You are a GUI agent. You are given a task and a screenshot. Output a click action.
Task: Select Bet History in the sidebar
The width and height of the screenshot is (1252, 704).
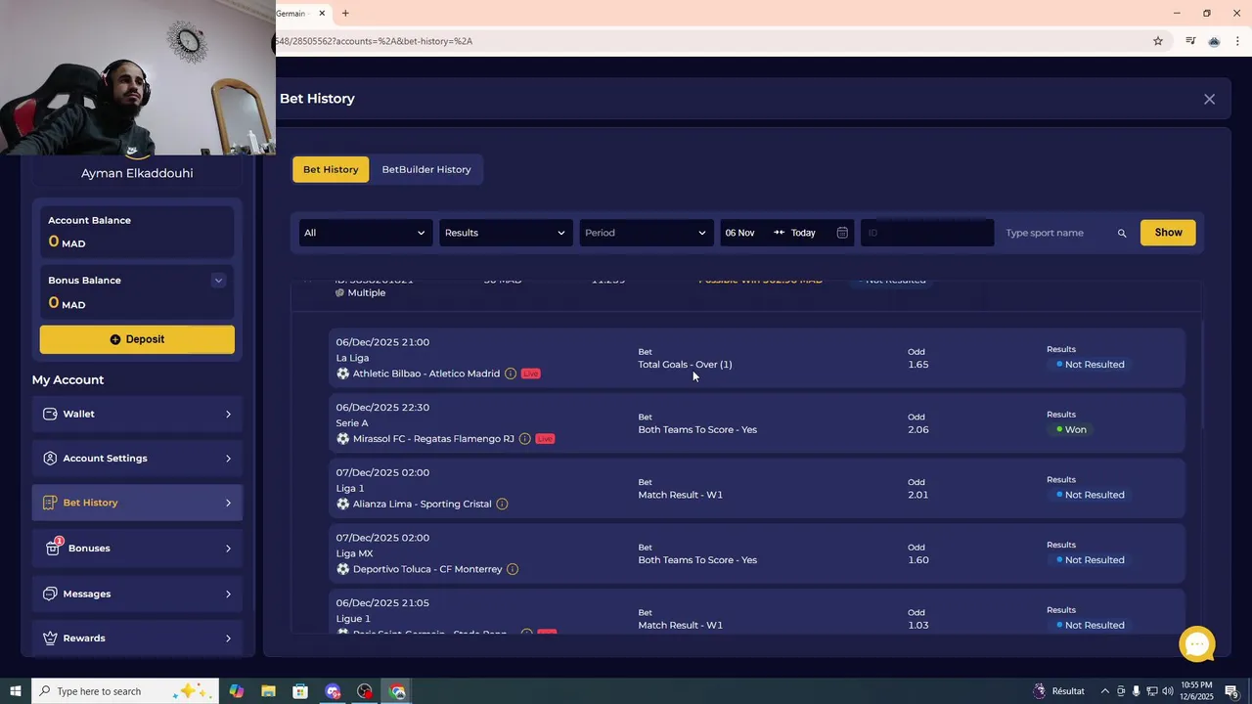(x=137, y=503)
